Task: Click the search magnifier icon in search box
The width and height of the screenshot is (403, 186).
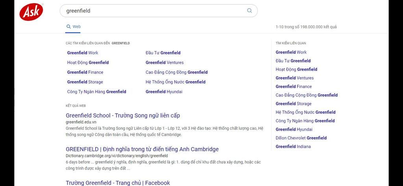Action: coord(250,11)
